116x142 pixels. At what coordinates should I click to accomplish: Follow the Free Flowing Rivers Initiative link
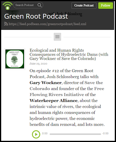point(67,92)
